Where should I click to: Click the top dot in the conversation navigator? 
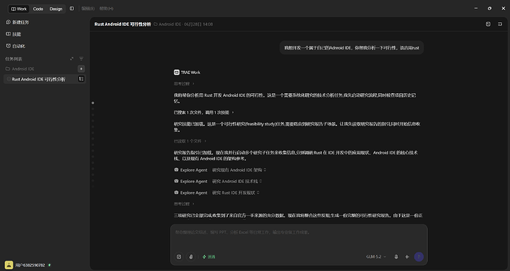92,103
